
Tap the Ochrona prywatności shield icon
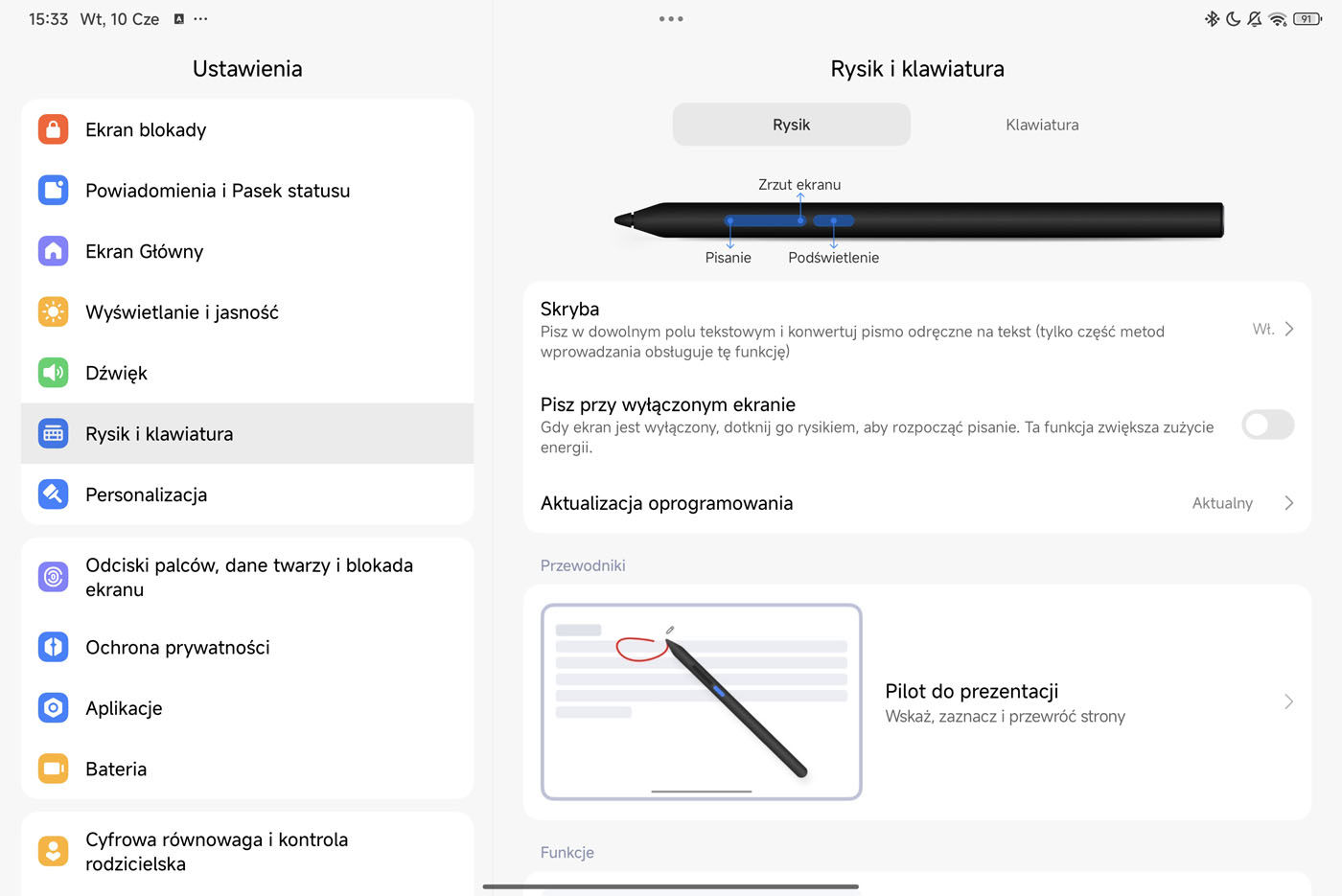pyautogui.click(x=54, y=647)
